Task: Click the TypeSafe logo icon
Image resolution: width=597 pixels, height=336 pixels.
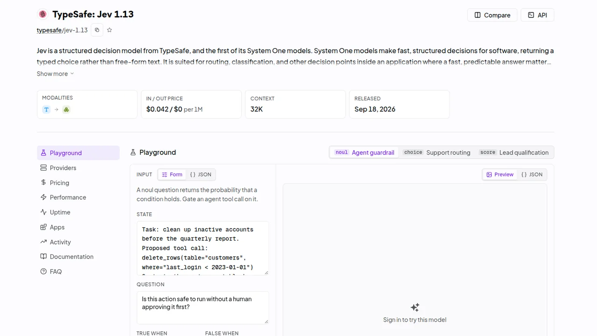Action: [x=42, y=14]
